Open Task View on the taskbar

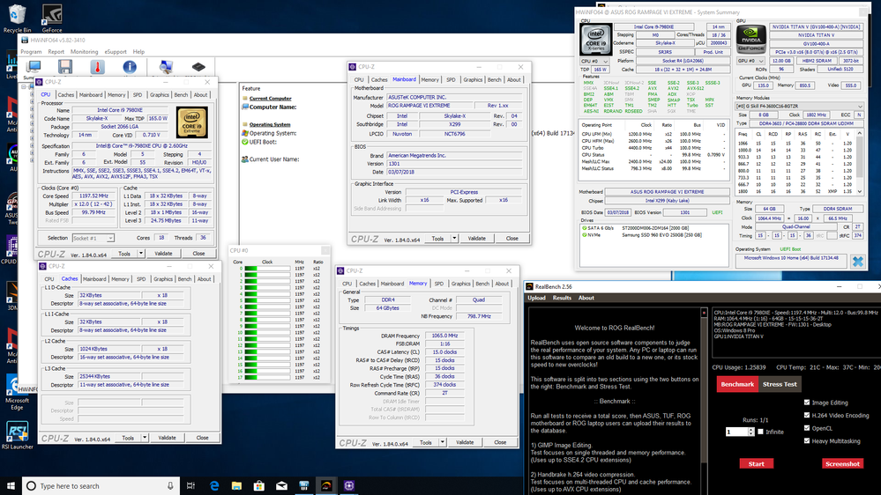click(x=191, y=486)
